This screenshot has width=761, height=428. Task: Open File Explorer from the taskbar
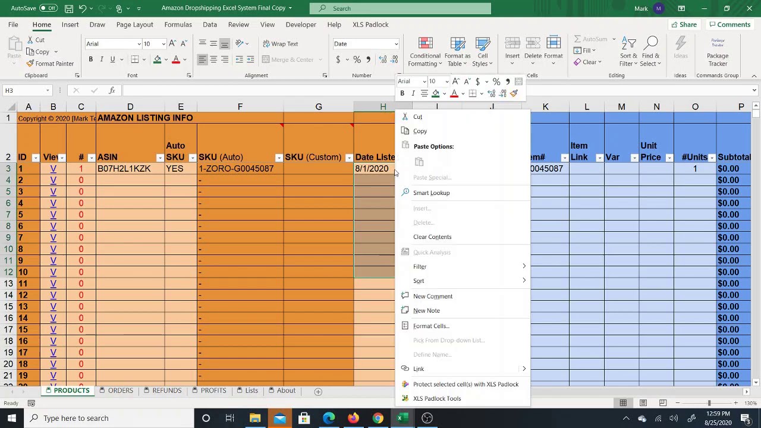[x=255, y=418]
